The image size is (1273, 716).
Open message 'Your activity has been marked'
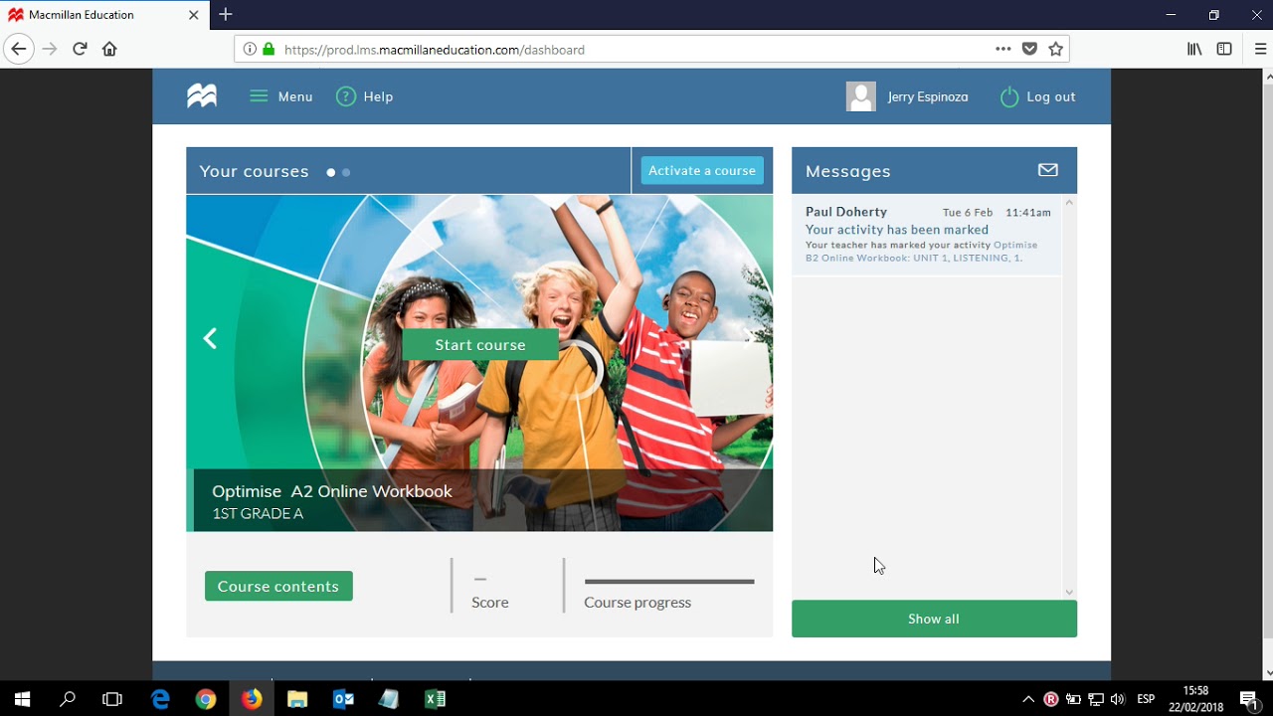point(897,230)
